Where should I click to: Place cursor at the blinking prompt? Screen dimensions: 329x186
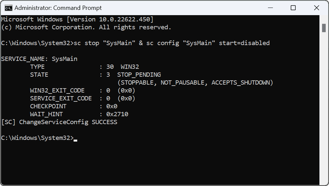pyautogui.click(x=76, y=138)
